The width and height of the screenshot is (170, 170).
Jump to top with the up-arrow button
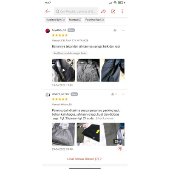click(120, 149)
